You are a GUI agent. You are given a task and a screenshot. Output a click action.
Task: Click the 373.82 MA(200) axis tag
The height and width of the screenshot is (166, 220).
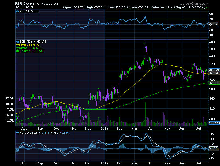pos(214,83)
